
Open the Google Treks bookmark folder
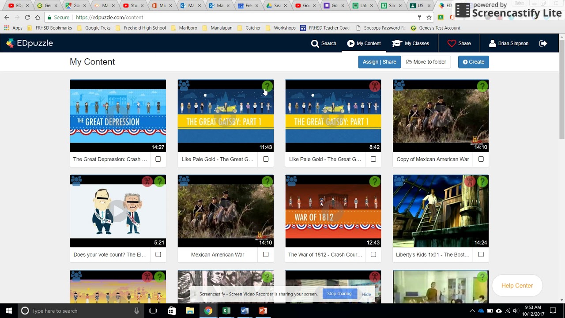[x=94, y=28]
